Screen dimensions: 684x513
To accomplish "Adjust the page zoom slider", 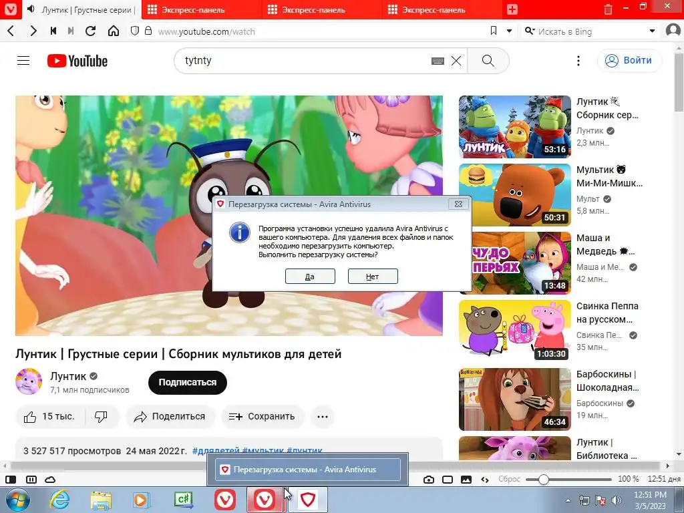I will pyautogui.click(x=568, y=480).
